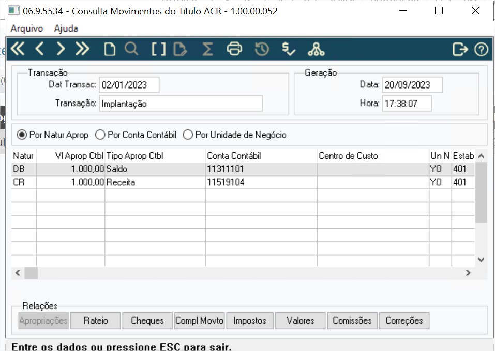Open the Arquivo menu
The width and height of the screenshot is (495, 351).
pyautogui.click(x=27, y=28)
